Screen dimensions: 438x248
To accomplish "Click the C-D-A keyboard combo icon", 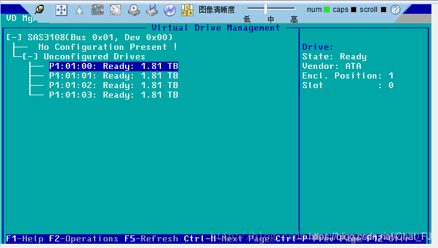I will click(187, 10).
